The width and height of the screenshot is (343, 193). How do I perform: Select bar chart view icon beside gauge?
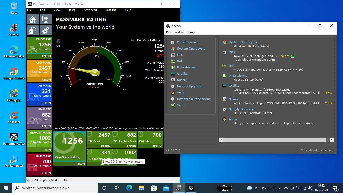pos(59,46)
